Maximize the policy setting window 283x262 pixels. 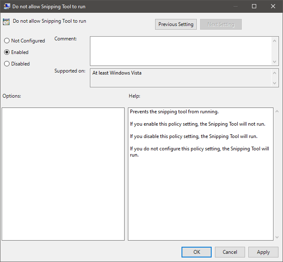pos(254,6)
